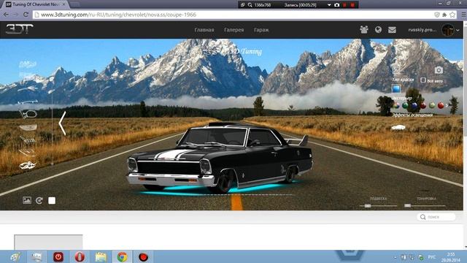Open the Гараж section
Viewport: 467px width, 263px height.
click(x=261, y=30)
